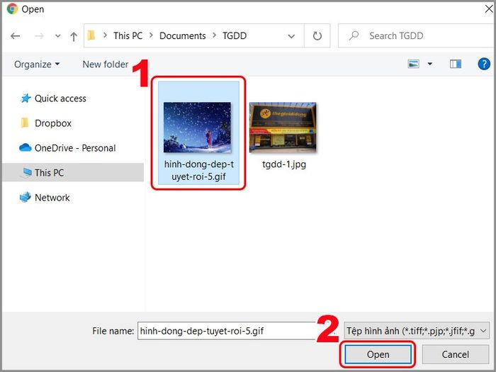This screenshot has height=372, width=496.
Task: Click the Search TGDD box
Action: coord(416,35)
